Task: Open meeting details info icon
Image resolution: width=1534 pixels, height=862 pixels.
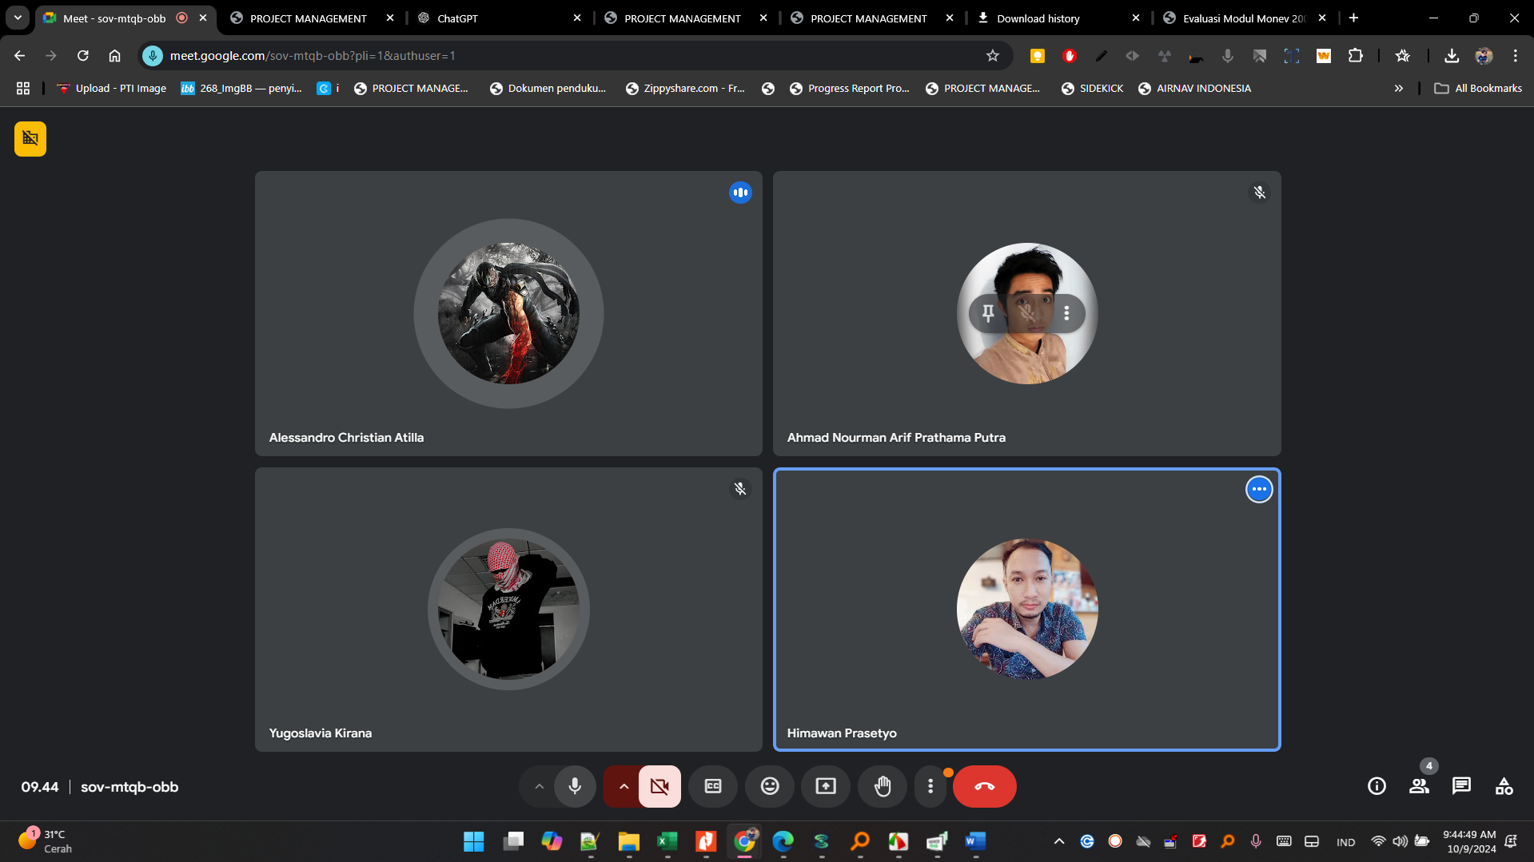Action: (x=1376, y=786)
